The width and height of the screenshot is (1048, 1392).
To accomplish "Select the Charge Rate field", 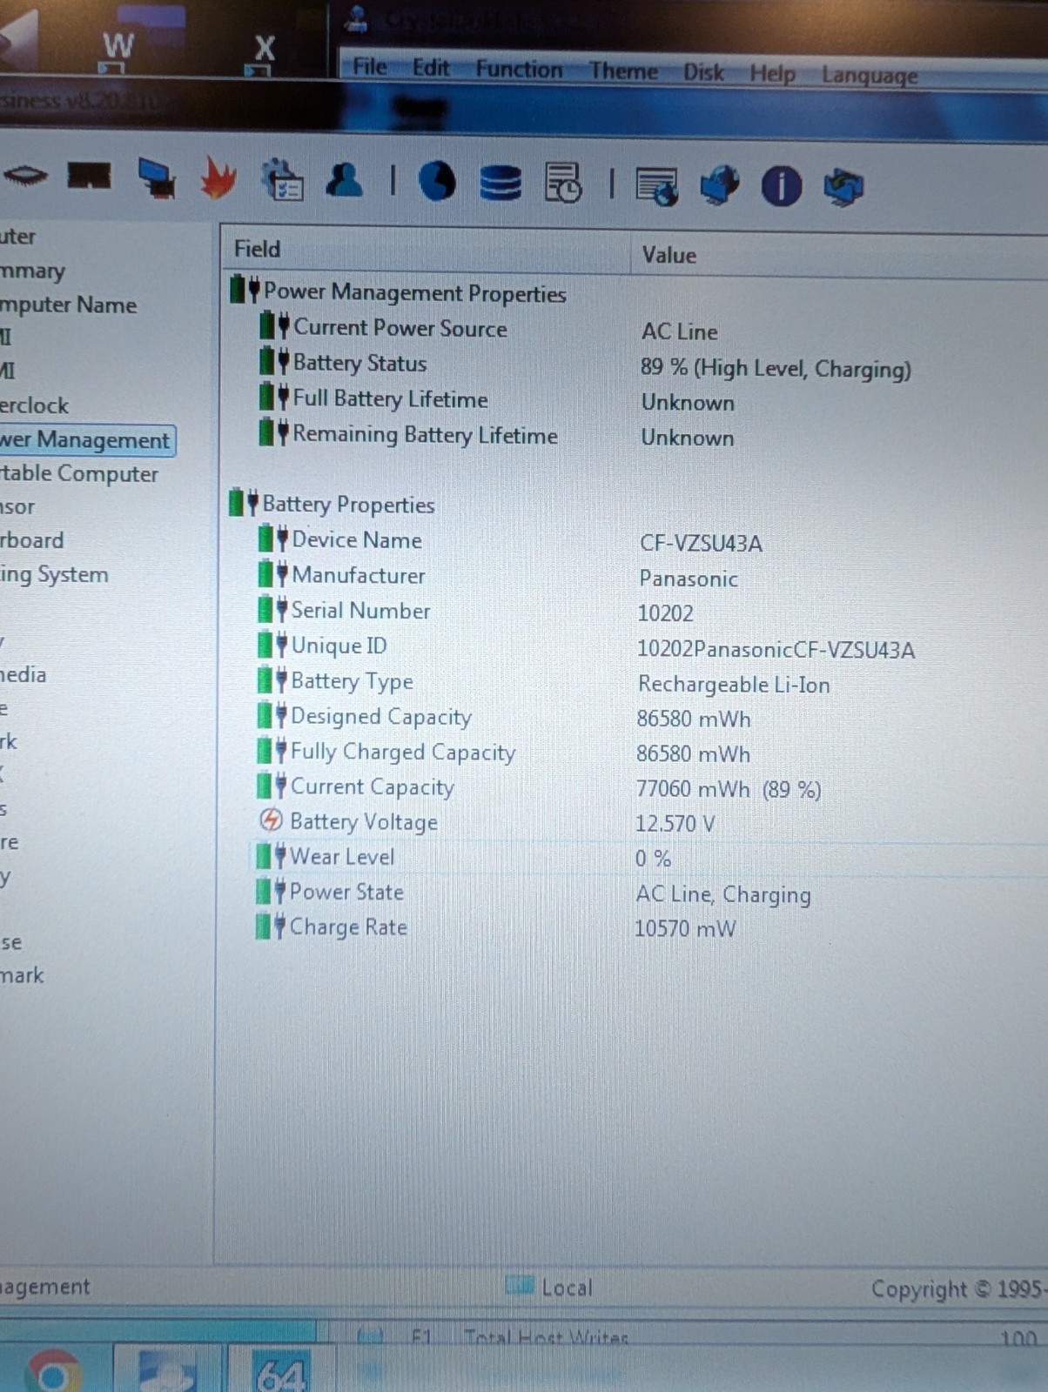I will (348, 927).
